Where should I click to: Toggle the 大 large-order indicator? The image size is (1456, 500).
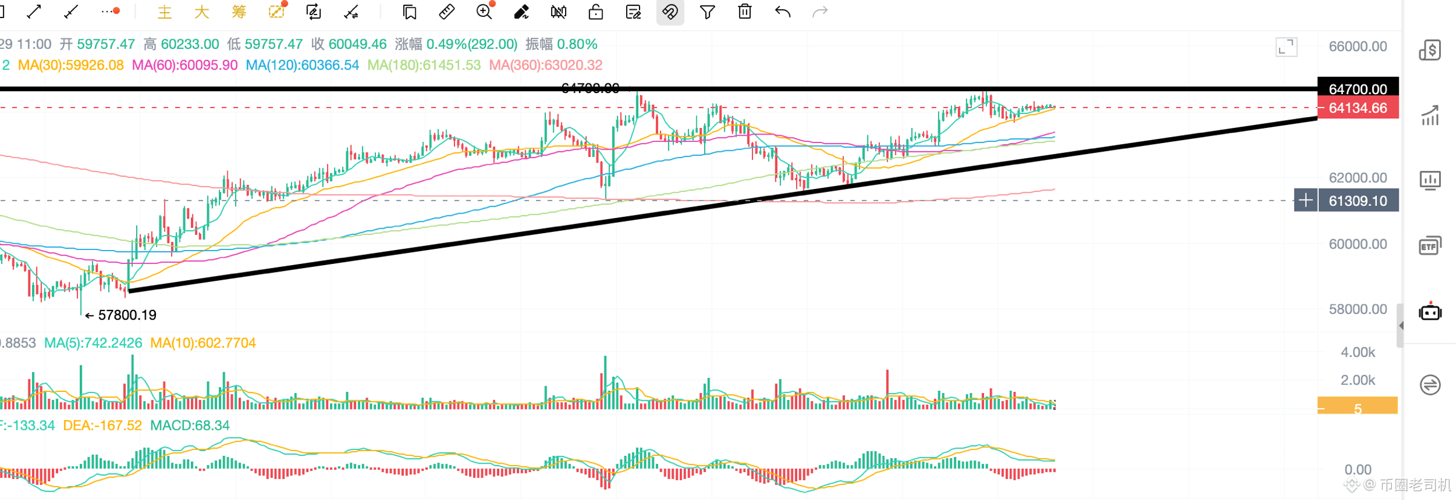202,12
